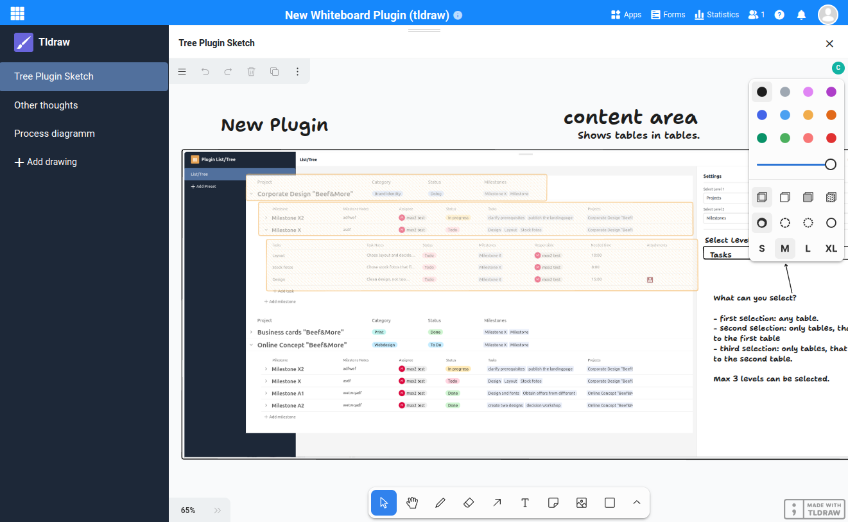Open the three-dot more options menu
The width and height of the screenshot is (848, 522).
pos(297,72)
